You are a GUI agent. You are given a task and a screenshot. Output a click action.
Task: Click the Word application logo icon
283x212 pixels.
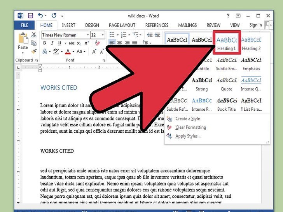tap(20, 16)
